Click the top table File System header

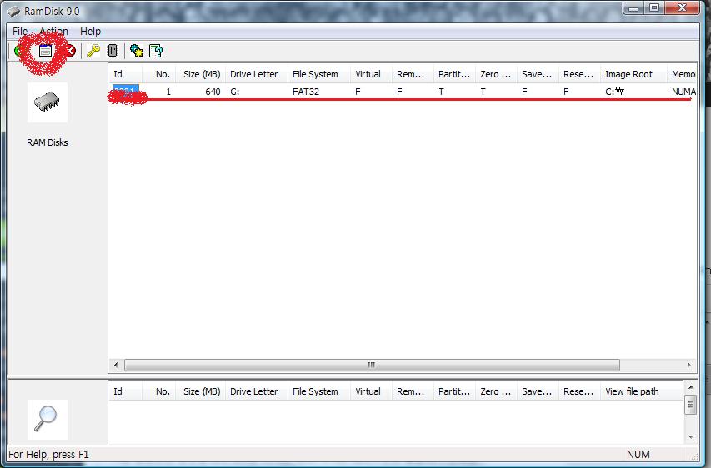319,74
